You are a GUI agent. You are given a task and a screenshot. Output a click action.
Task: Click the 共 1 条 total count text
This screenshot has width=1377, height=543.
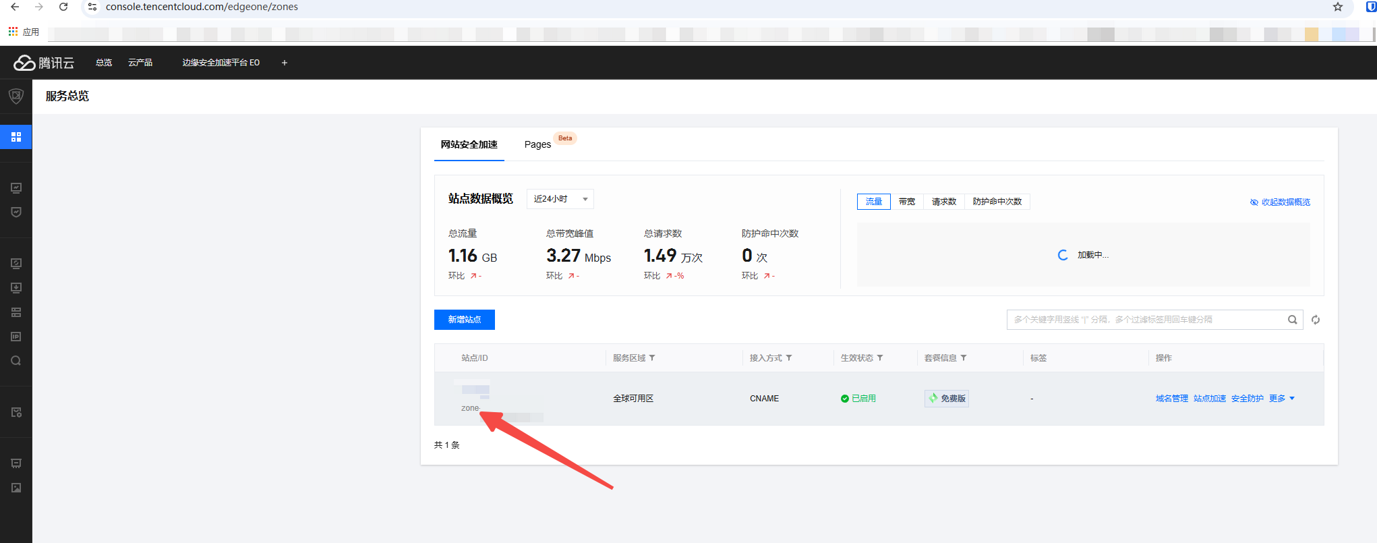tap(447, 445)
